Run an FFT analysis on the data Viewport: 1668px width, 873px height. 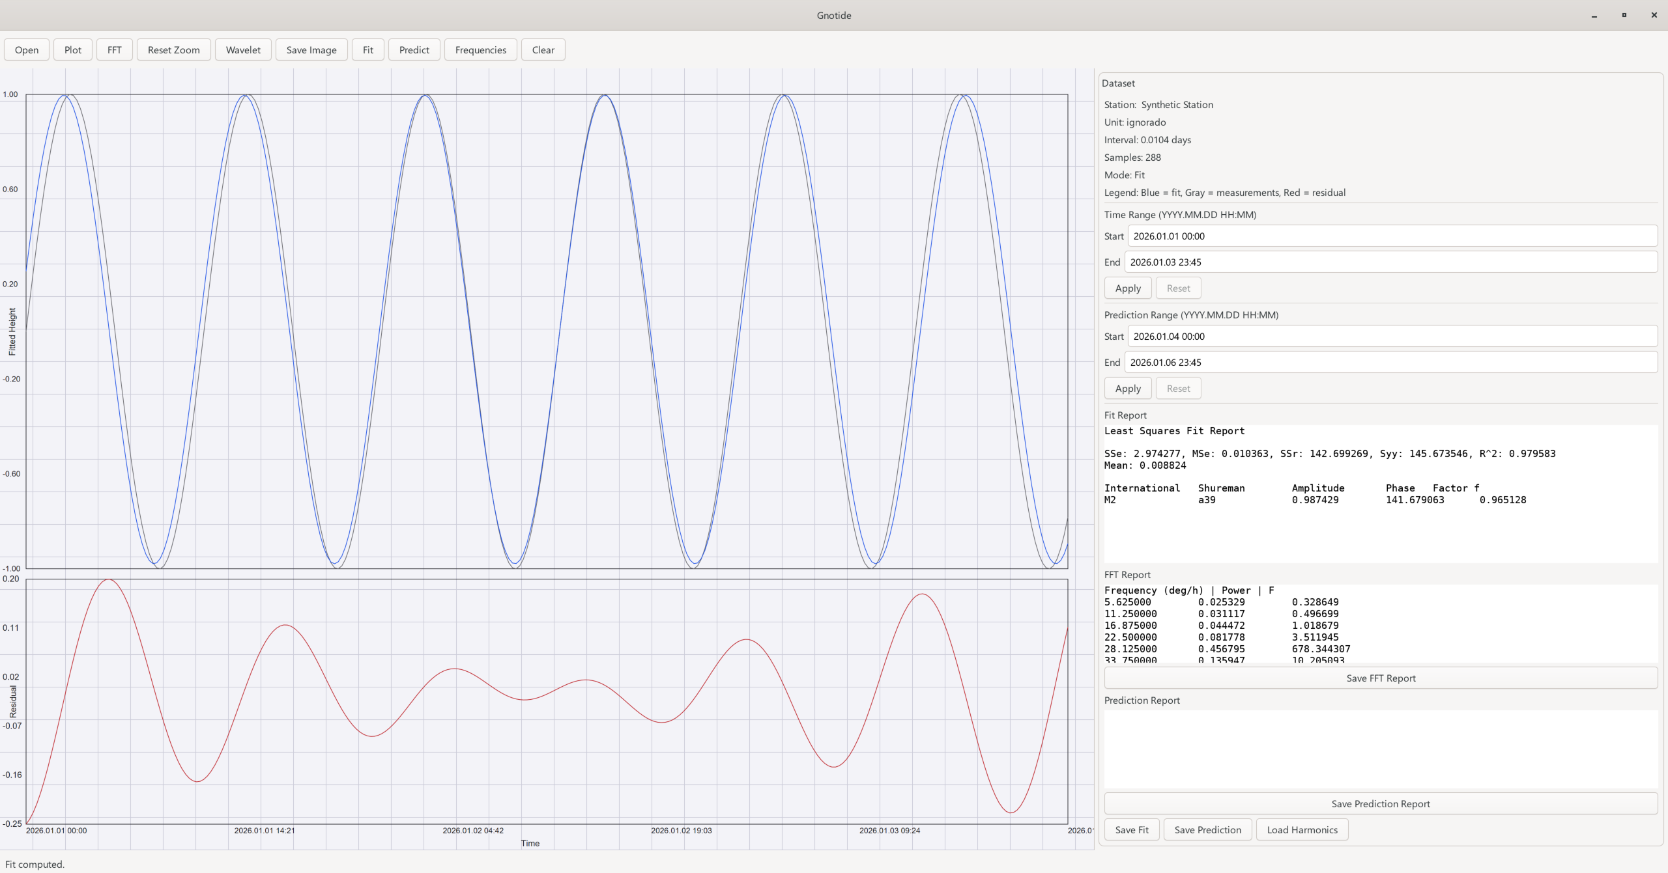pyautogui.click(x=114, y=49)
